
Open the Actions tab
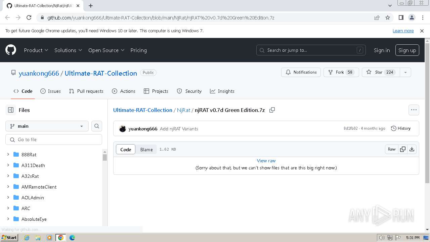124,91
